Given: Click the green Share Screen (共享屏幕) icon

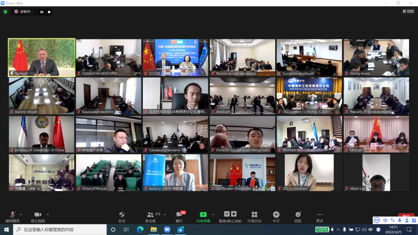Looking at the screenshot, I should [x=203, y=215].
